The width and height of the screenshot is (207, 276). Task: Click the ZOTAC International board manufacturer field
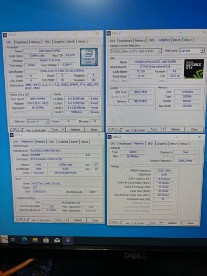click(155, 66)
